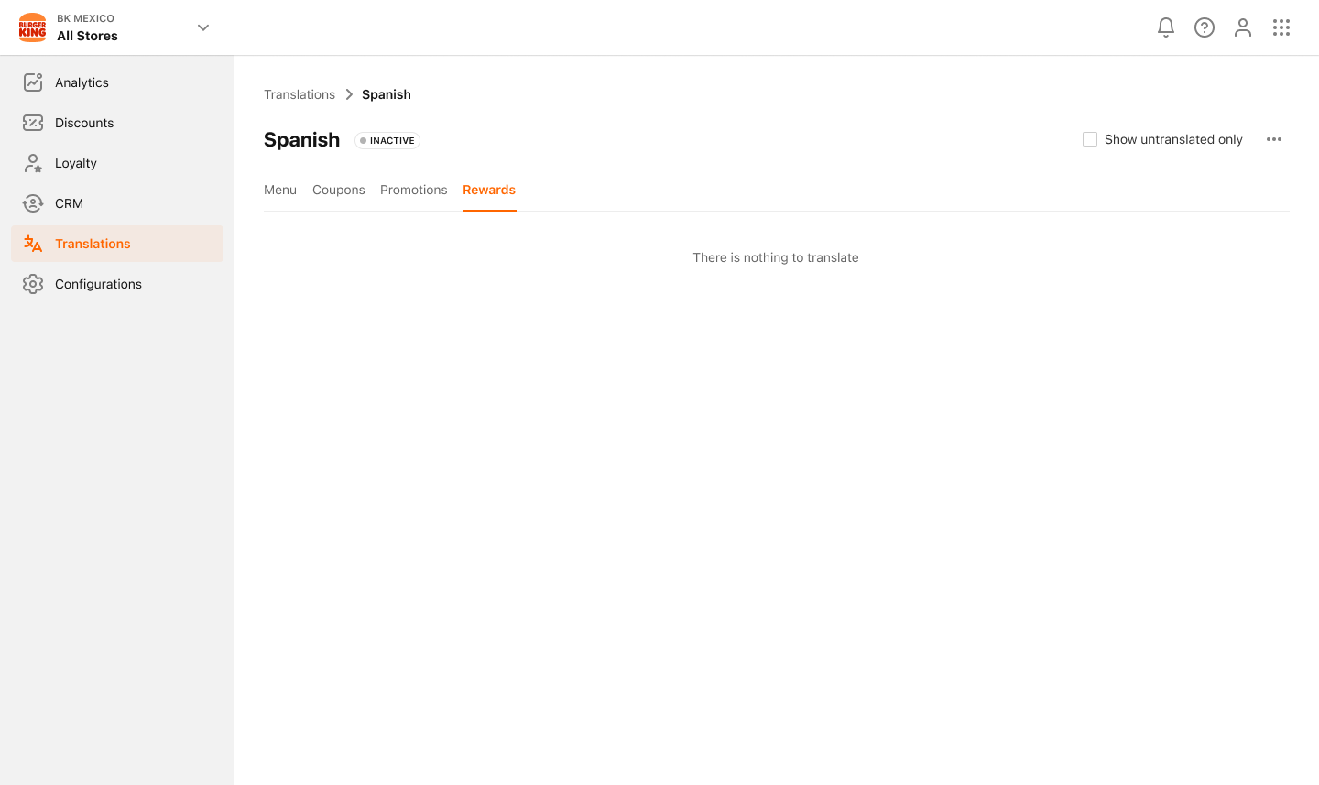The height and width of the screenshot is (785, 1319).
Task: Select Translations in the sidebar
Action: 117,244
